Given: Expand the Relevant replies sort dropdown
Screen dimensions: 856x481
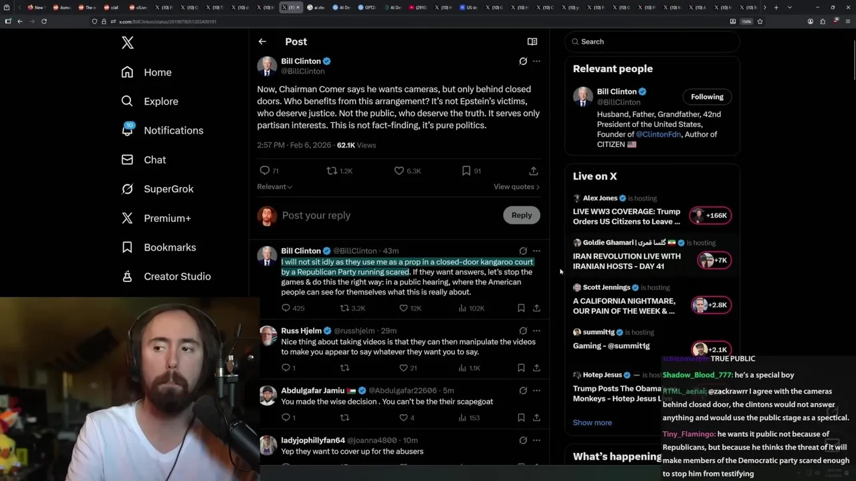Looking at the screenshot, I should pyautogui.click(x=275, y=187).
